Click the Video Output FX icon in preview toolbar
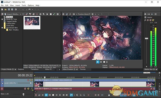The image size is (161, 98). coord(70,14)
